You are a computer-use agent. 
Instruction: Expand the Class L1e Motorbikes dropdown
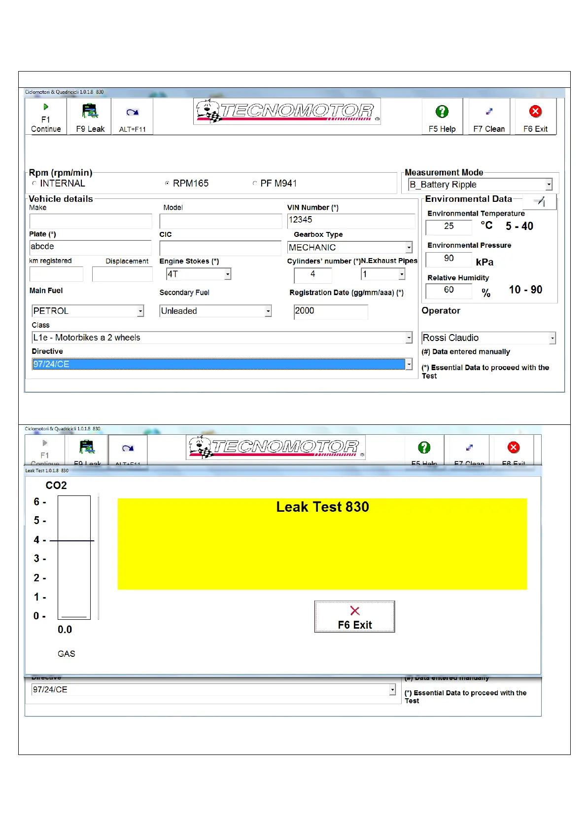click(x=409, y=338)
